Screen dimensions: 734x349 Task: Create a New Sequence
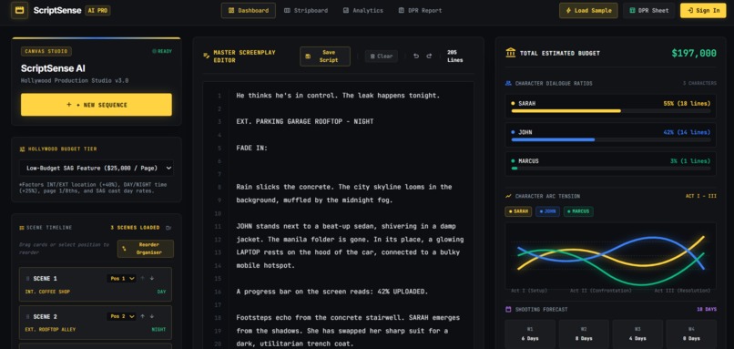97,105
